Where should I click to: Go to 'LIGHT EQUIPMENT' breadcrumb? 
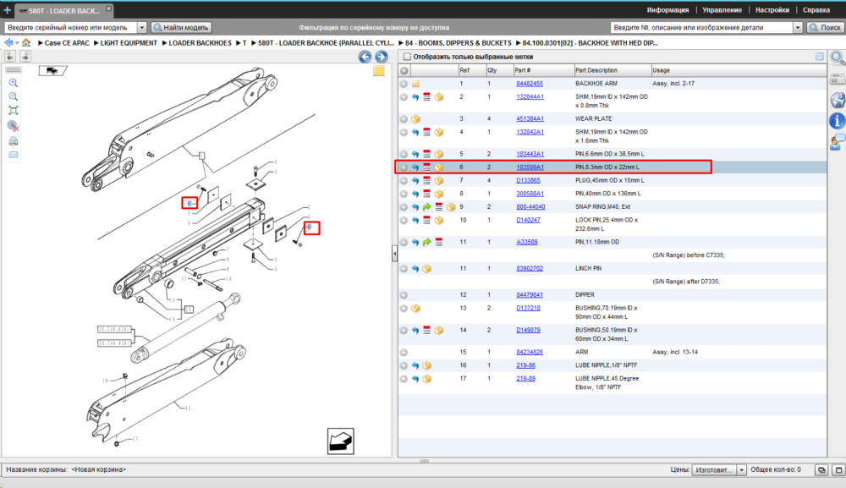[x=129, y=43]
